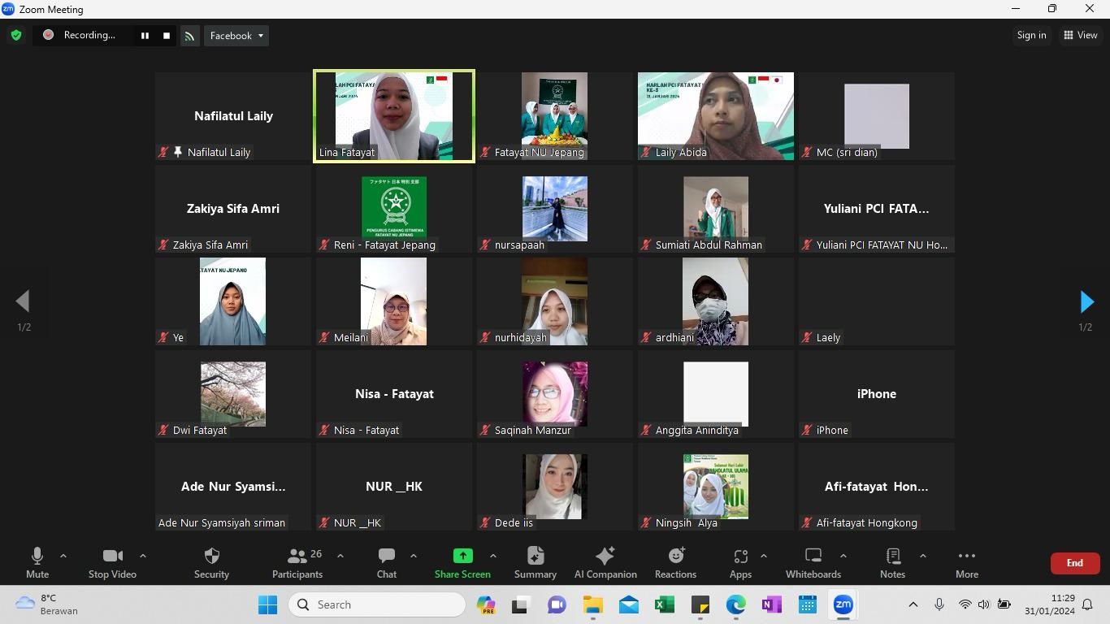The image size is (1110, 624).
Task: Expand the Share Screen options arrow
Action: 492,556
